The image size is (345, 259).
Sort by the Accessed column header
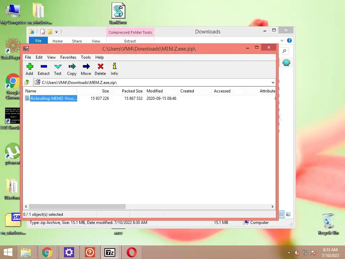228,91
